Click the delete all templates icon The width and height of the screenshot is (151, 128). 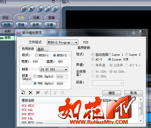pos(38,93)
